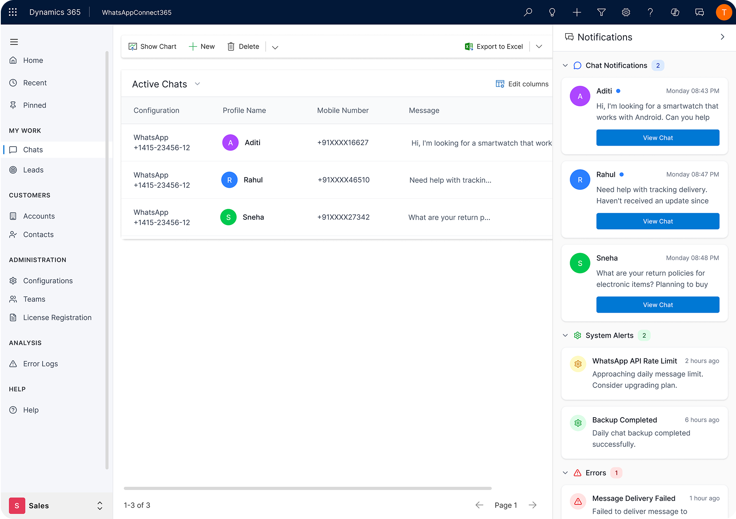The image size is (736, 519).
Task: Go to next page arrow
Action: 532,505
